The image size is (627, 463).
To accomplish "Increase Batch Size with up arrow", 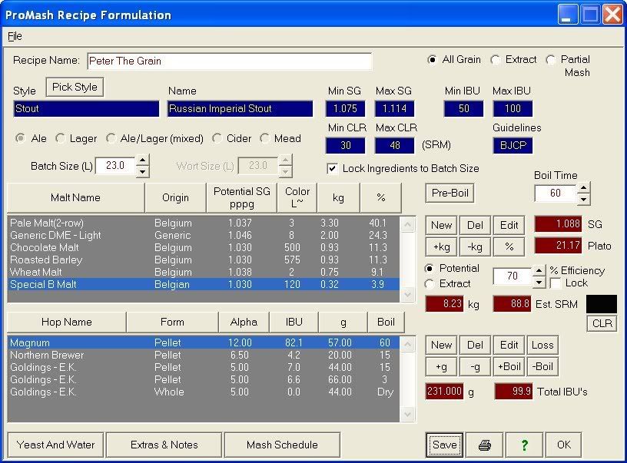I will coord(143,160).
